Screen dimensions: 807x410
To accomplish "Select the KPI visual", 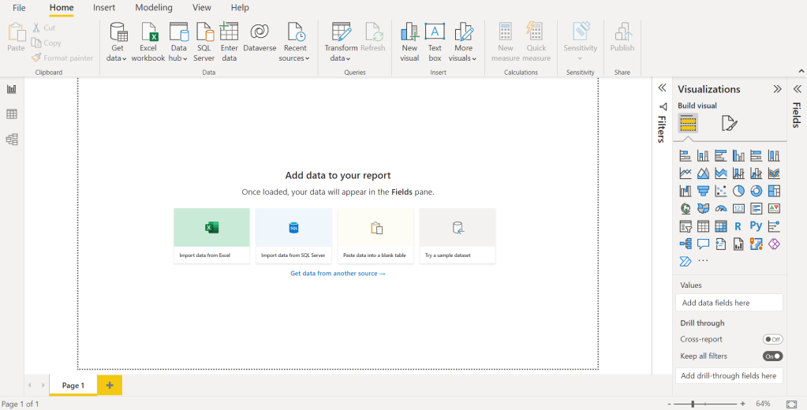I will tap(774, 208).
